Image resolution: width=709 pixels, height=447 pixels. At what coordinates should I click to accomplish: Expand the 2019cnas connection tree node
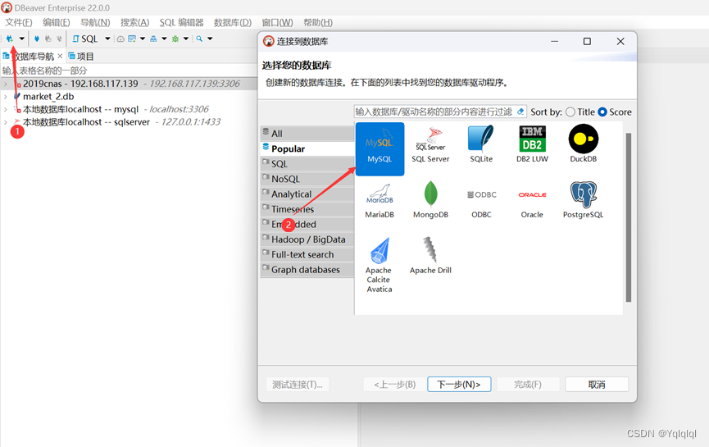tap(6, 84)
